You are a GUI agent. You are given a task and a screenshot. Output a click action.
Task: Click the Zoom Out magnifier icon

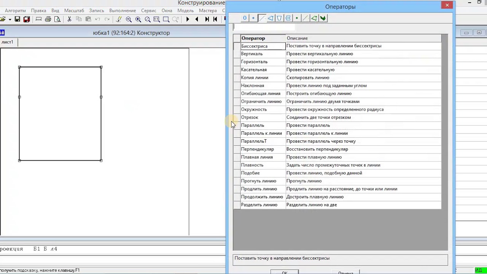(x=129, y=19)
